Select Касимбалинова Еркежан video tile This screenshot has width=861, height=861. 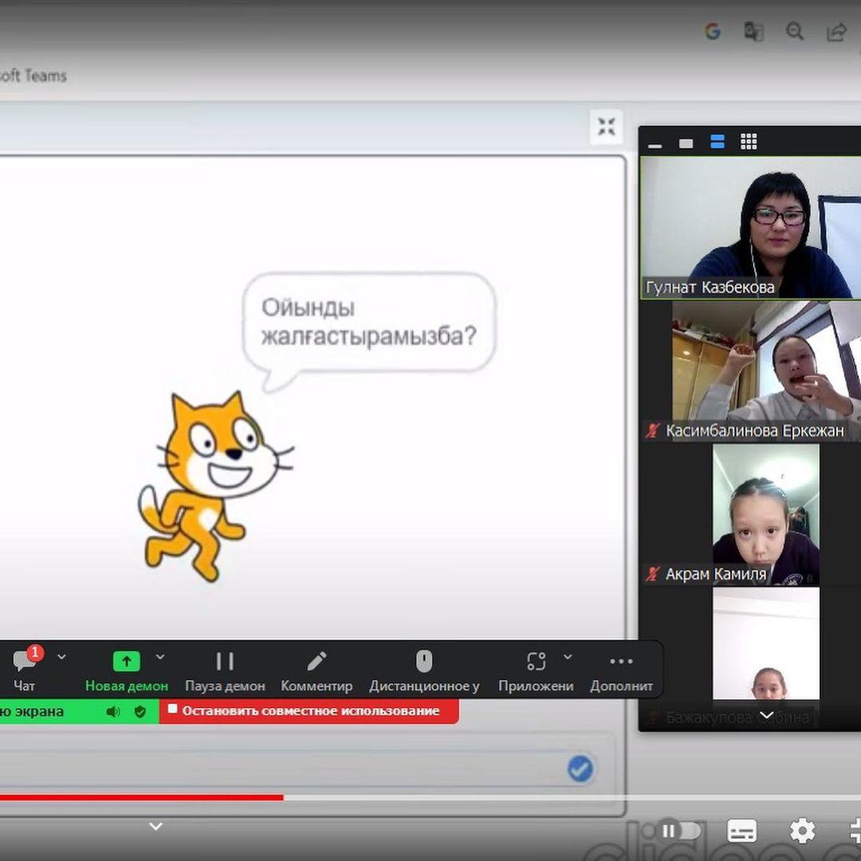click(751, 372)
